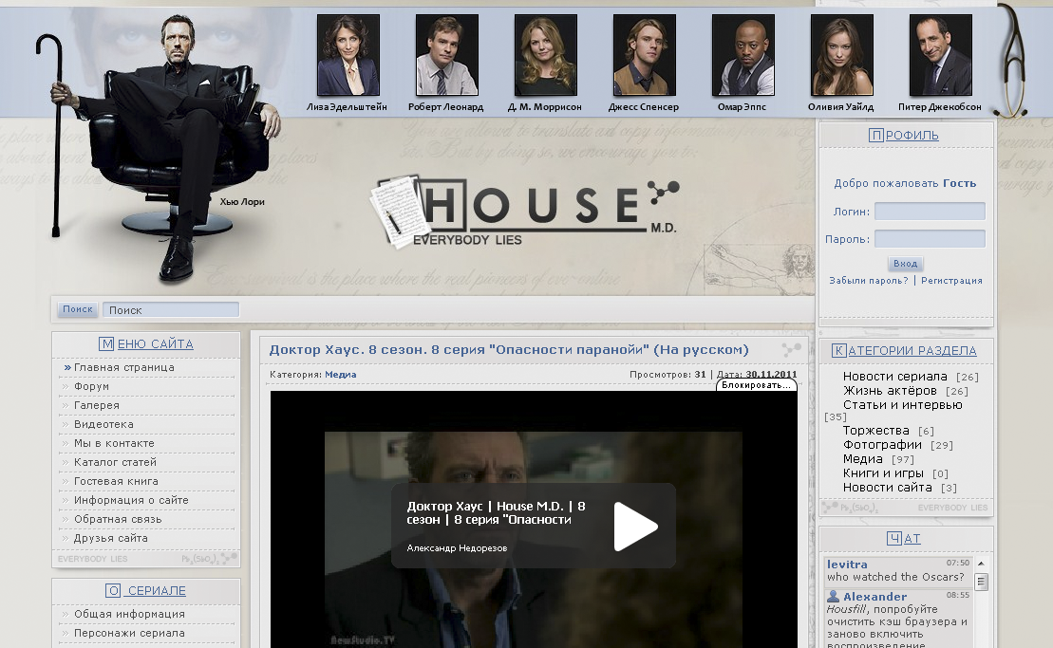
Task: Click the О сериале heading
Action: pos(145,591)
